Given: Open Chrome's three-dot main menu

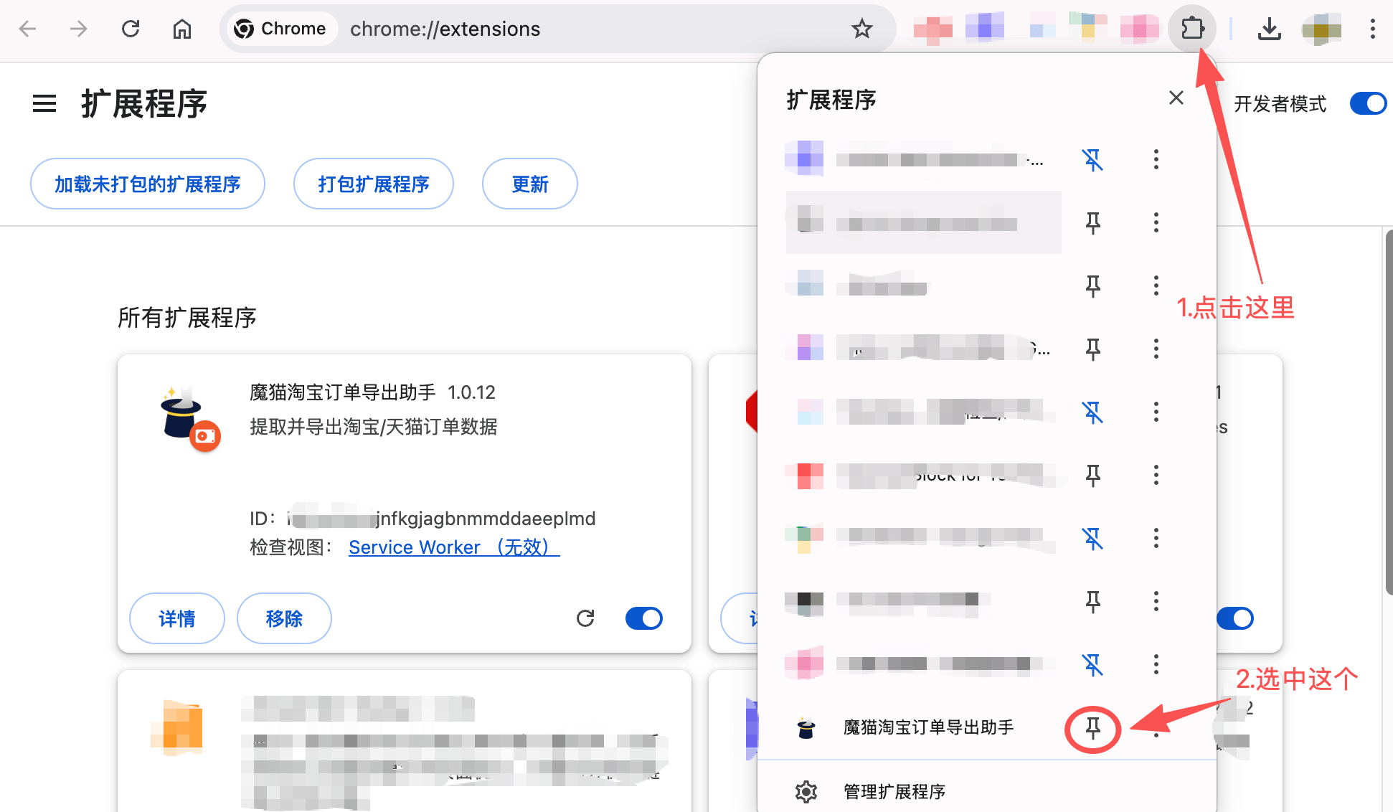Looking at the screenshot, I should pos(1372,29).
